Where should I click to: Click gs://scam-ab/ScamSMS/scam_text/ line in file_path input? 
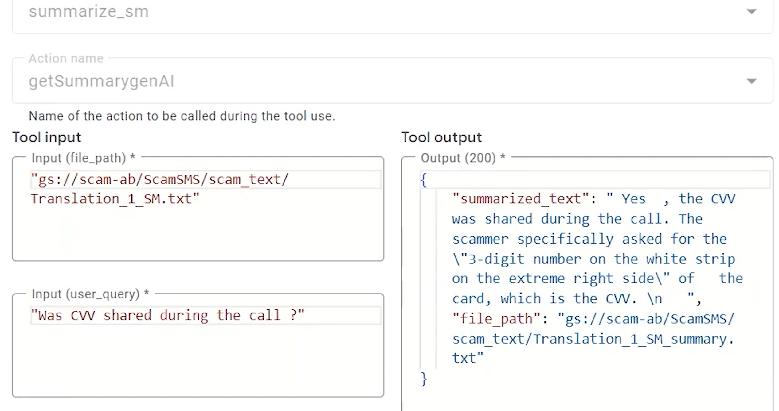pyautogui.click(x=160, y=179)
